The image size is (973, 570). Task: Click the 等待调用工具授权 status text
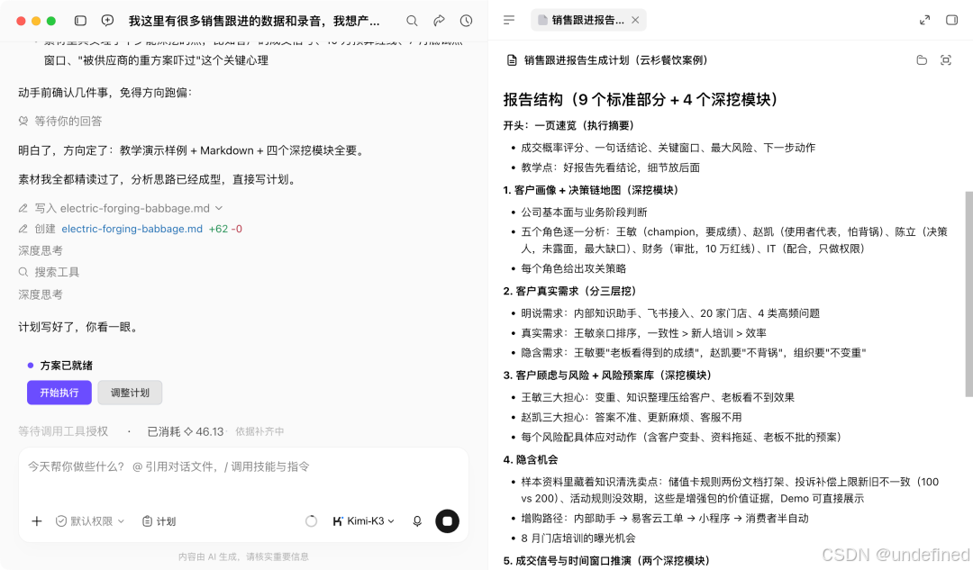click(x=63, y=431)
